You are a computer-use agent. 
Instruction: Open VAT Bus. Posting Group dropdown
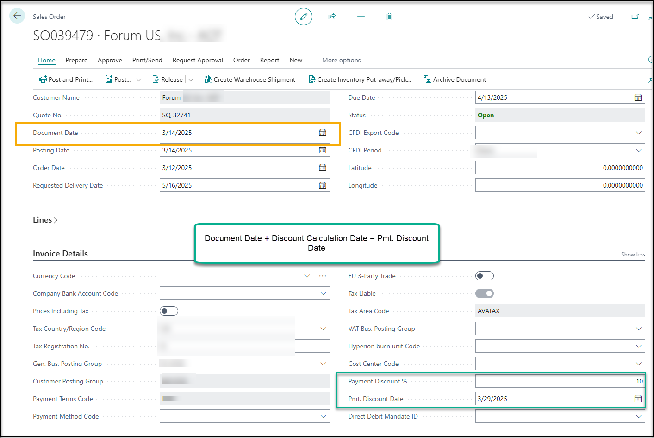(x=639, y=328)
